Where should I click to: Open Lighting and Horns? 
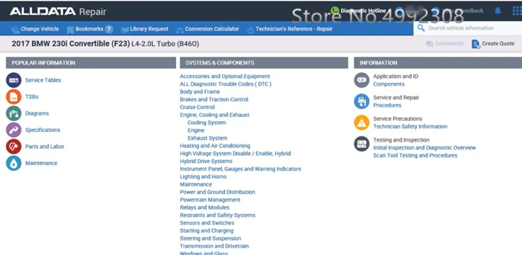(x=203, y=176)
